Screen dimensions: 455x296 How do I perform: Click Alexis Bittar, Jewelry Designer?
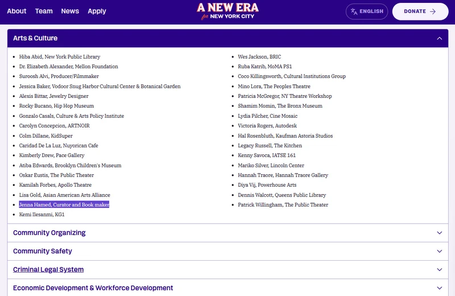53,96
